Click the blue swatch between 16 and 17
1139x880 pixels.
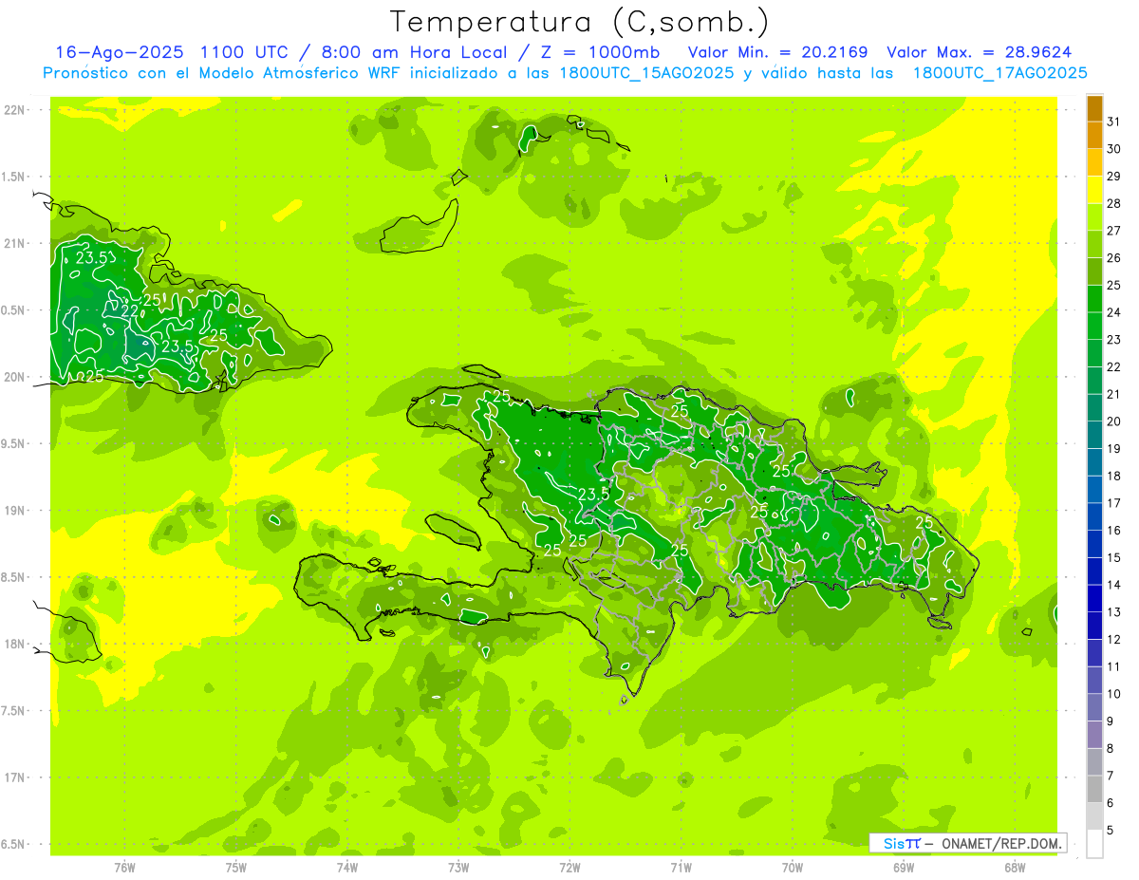(1094, 517)
